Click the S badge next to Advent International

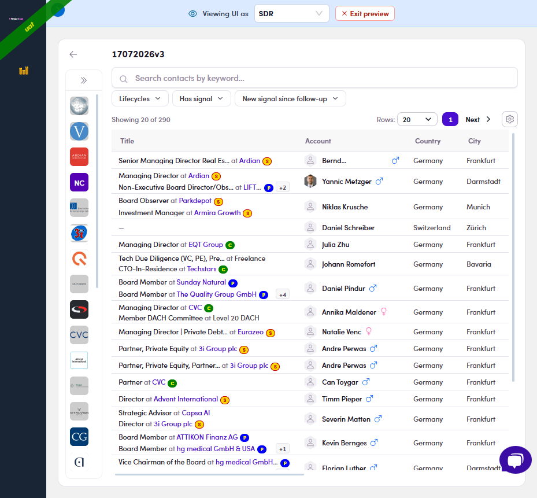point(225,400)
